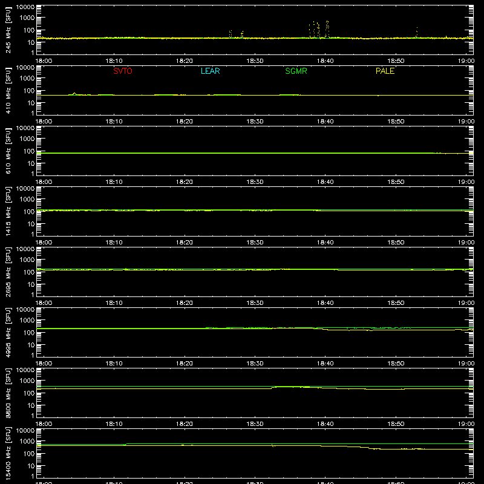Click the 10000 tick on 4995 MHz axis

[25, 310]
